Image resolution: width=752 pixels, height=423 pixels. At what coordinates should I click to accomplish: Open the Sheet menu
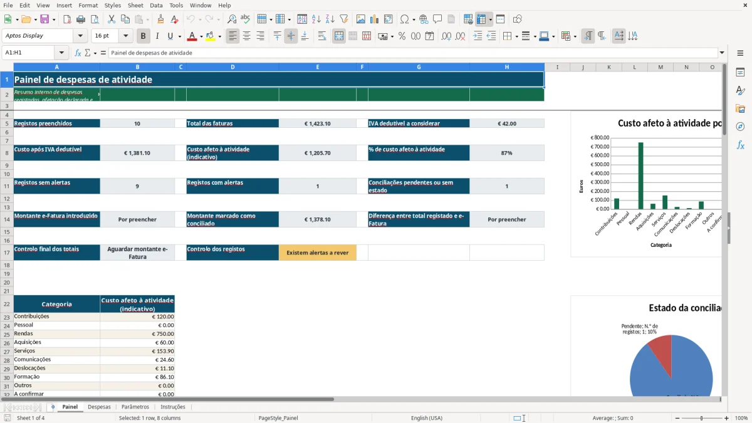135,5
